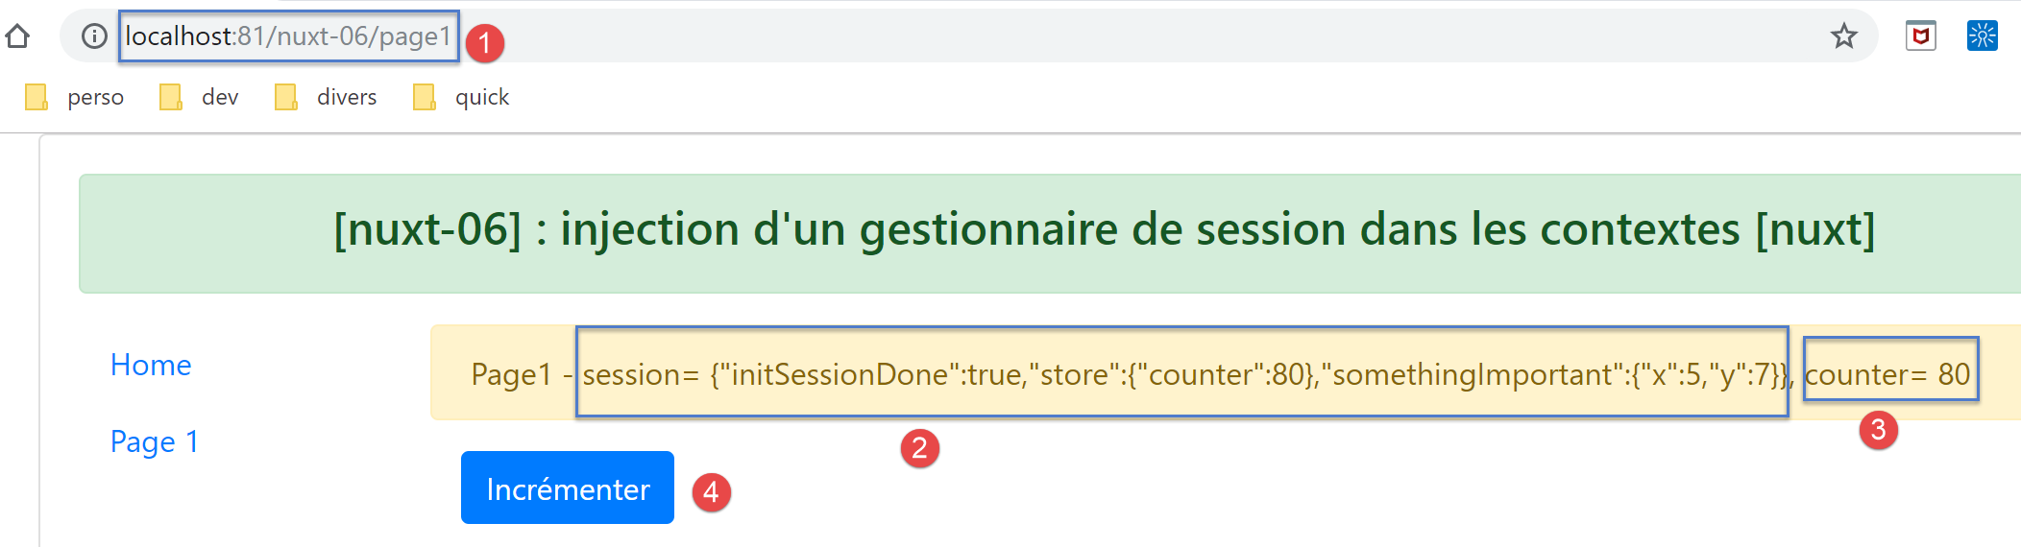Go to the Page 1 link

click(154, 441)
